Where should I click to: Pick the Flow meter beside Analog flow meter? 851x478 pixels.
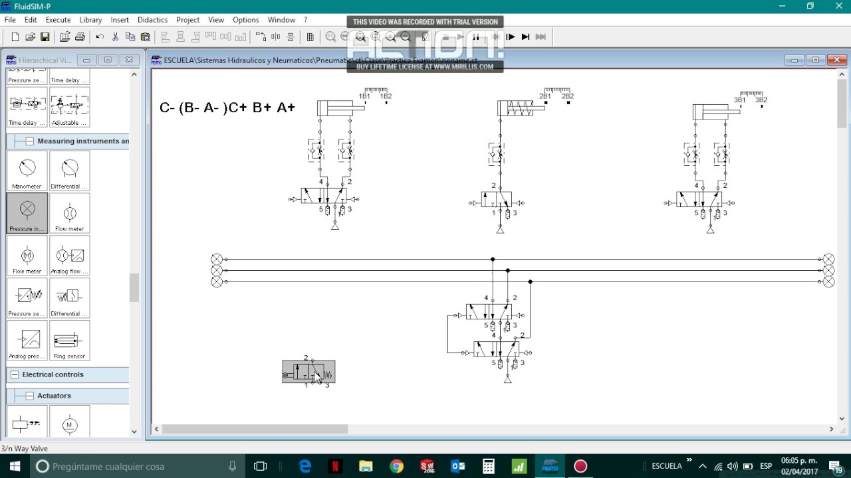tap(27, 256)
